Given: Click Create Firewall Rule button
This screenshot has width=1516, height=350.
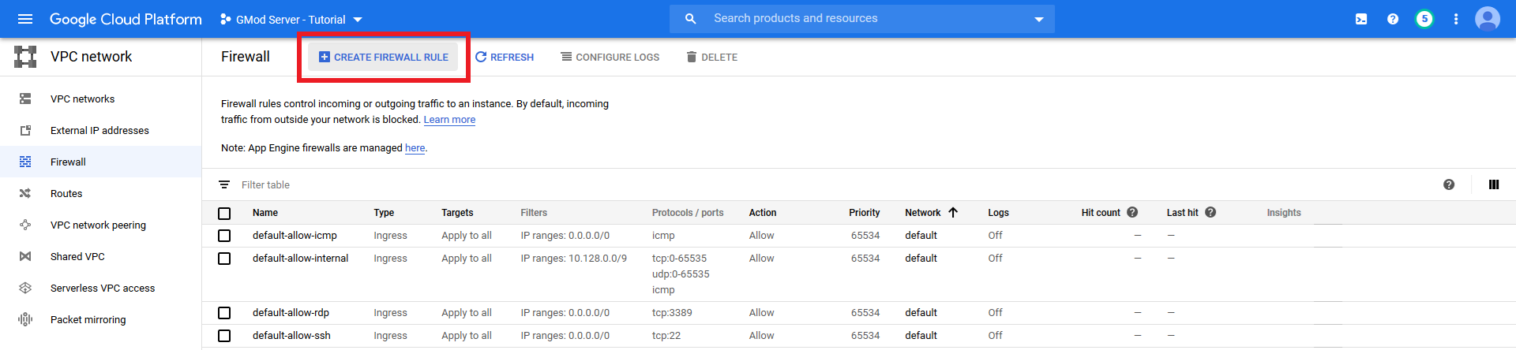Looking at the screenshot, I should pos(383,57).
